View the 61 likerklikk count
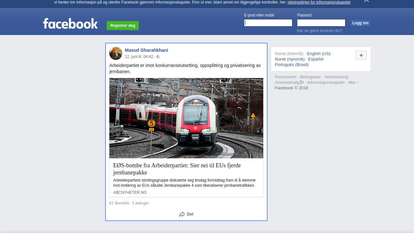The height and width of the screenshot is (233, 414). coord(119,203)
